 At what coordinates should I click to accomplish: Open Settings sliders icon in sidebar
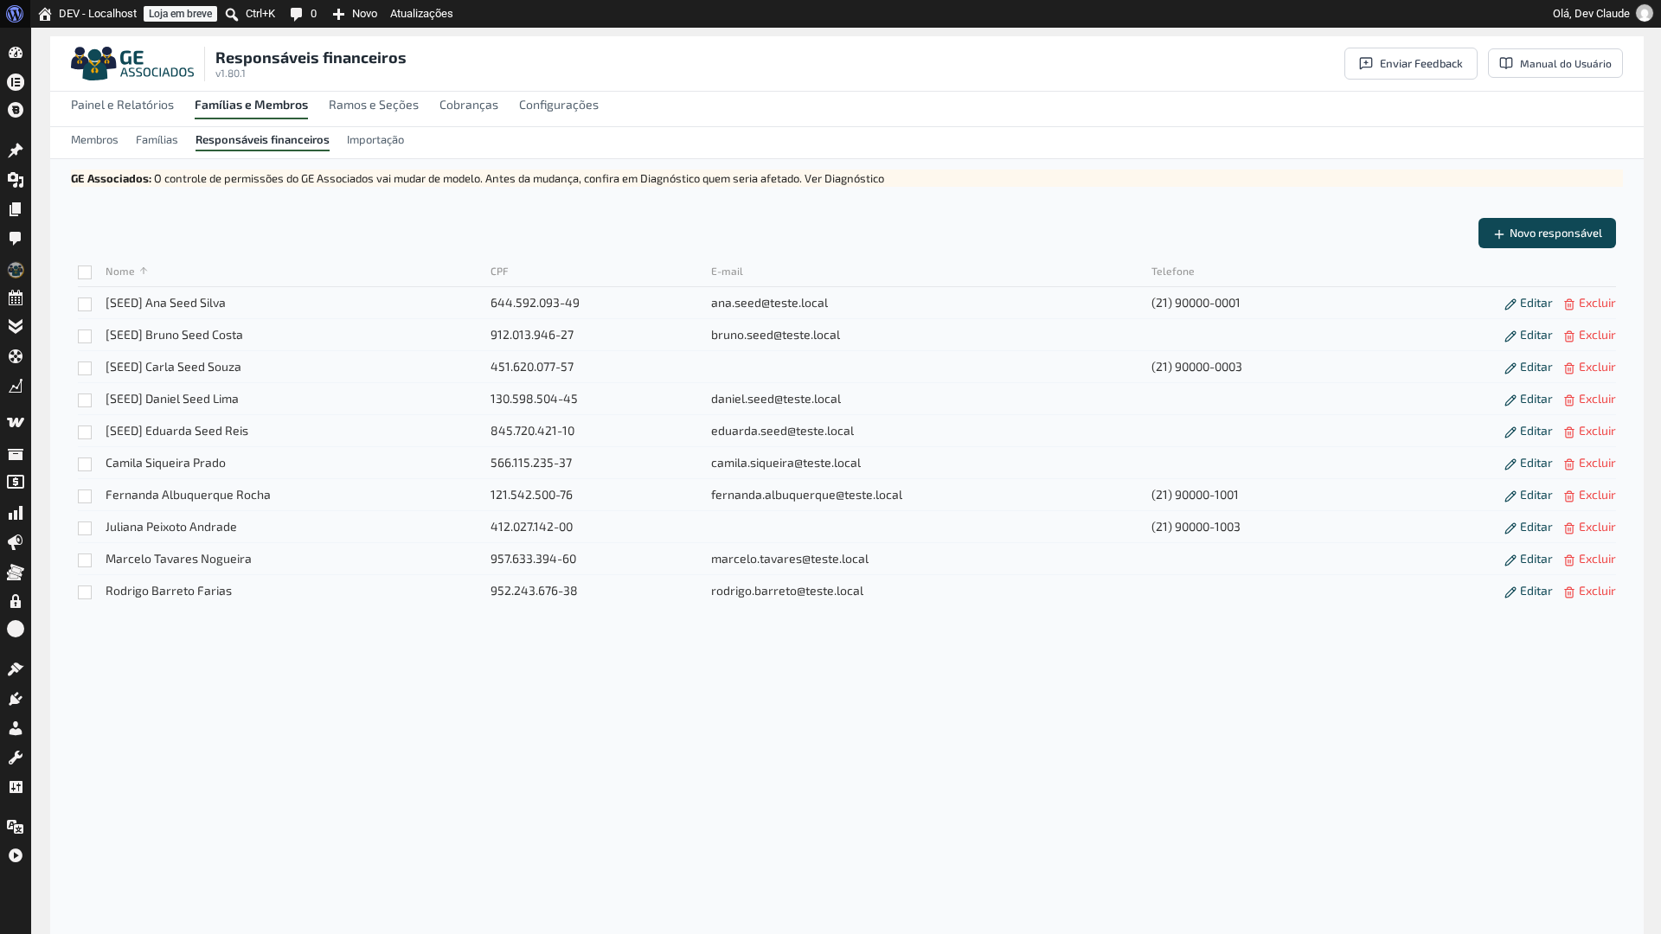click(16, 787)
